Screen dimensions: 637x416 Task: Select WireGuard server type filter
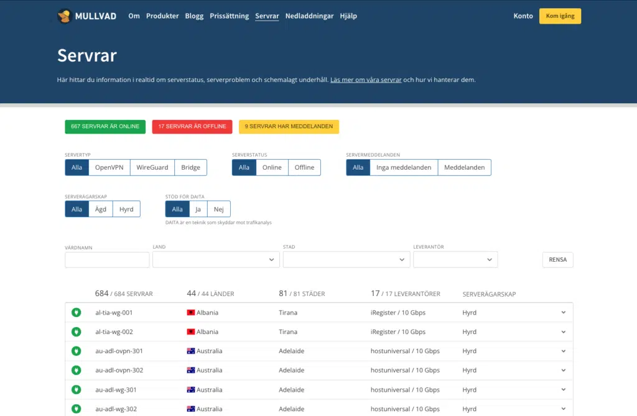click(152, 167)
